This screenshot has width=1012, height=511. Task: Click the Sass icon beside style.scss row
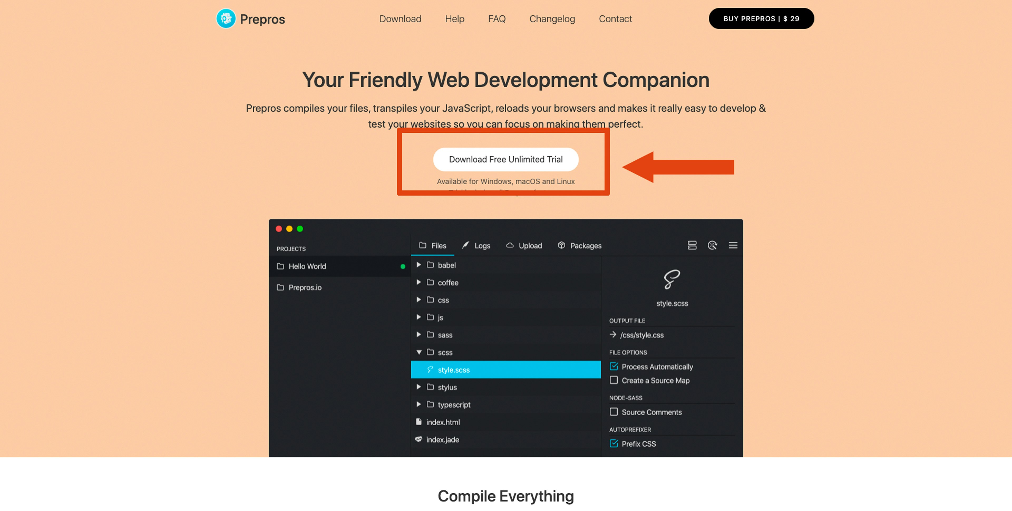430,369
